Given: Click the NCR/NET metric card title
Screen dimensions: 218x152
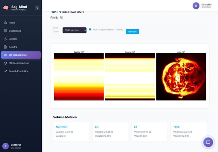Looking at the screenshot, I should pyautogui.click(x=62, y=127).
